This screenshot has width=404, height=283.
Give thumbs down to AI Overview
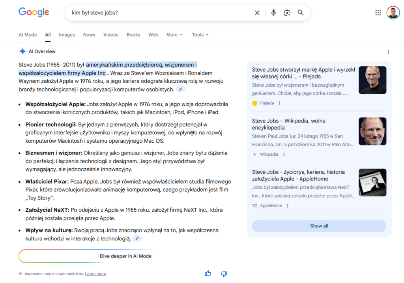coord(224,274)
